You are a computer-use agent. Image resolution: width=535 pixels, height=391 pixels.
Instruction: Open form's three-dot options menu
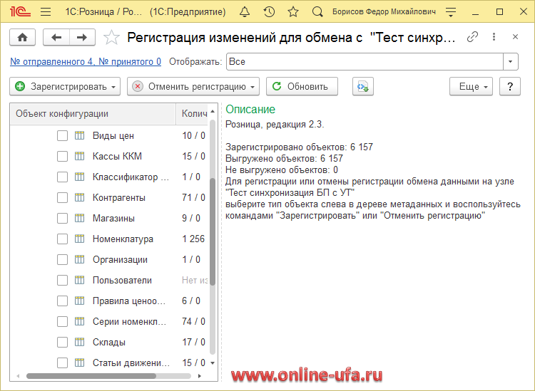click(494, 37)
